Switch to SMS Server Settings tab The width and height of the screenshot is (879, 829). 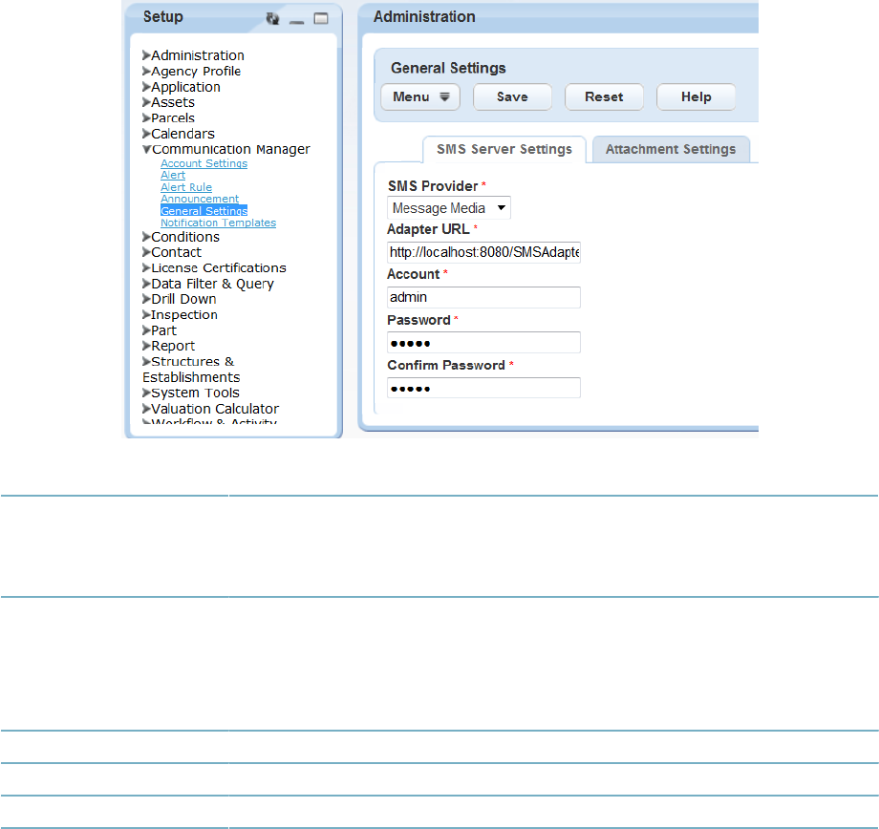click(x=504, y=149)
